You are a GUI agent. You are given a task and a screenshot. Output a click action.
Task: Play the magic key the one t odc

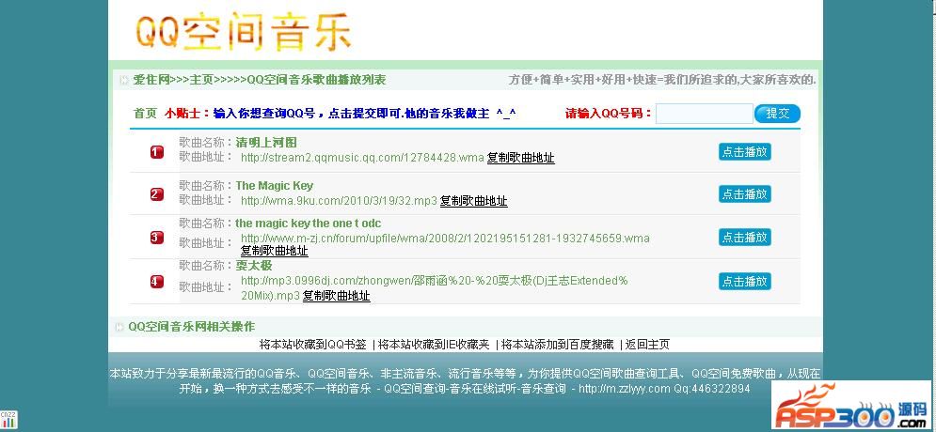(744, 238)
